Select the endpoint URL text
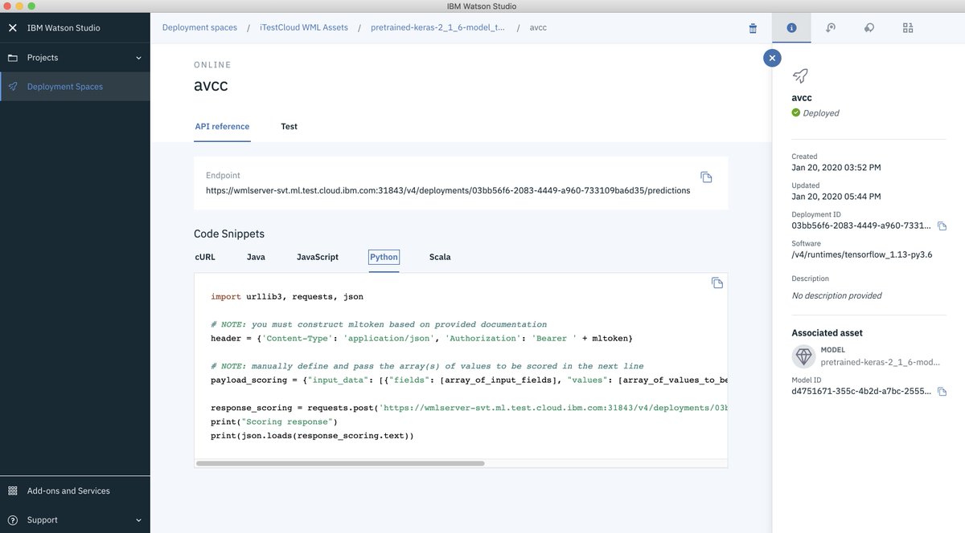This screenshot has width=965, height=533. [x=448, y=191]
